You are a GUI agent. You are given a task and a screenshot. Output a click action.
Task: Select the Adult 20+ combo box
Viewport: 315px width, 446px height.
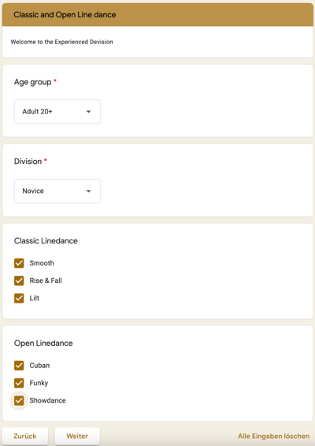57,112
